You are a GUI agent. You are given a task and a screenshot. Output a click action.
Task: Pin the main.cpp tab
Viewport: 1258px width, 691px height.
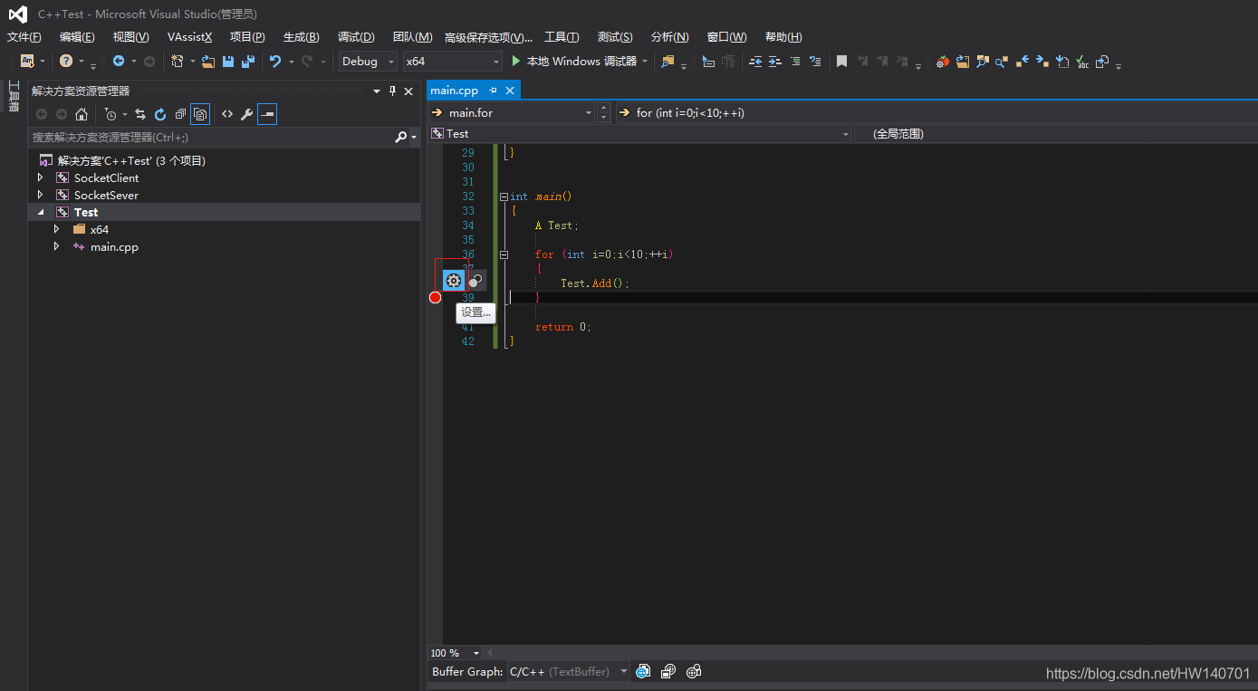point(494,91)
